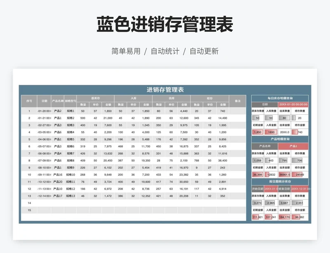Viewport: 330px width, 253px height.
Task: Click the 1,850 初期金额 data bar
Action: (x=257, y=132)
